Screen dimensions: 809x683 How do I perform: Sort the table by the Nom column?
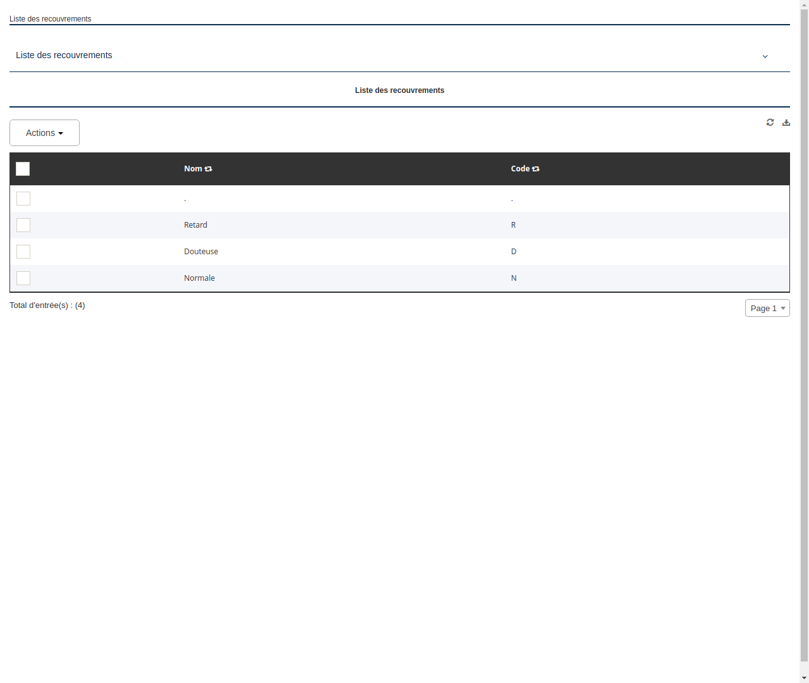point(193,169)
